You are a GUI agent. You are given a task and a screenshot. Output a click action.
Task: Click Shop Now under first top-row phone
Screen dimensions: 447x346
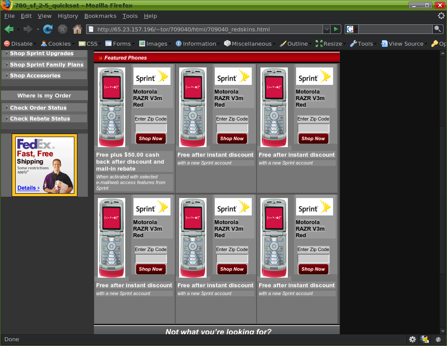pos(150,138)
